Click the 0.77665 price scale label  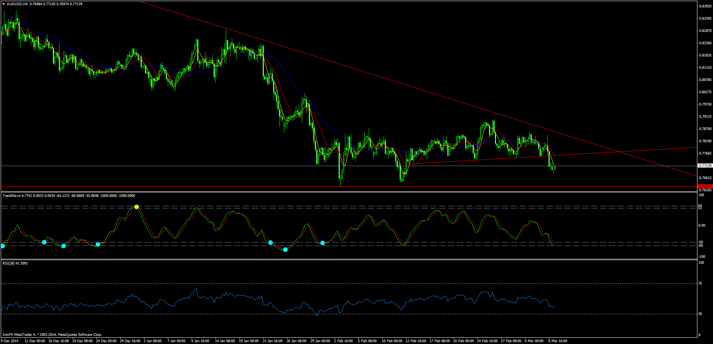click(x=706, y=153)
